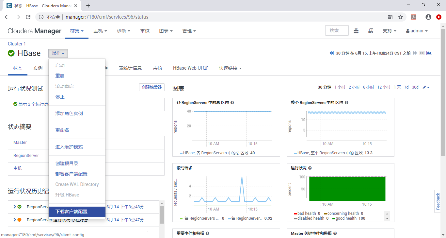Open the RegionServer status summary link

[26, 156]
